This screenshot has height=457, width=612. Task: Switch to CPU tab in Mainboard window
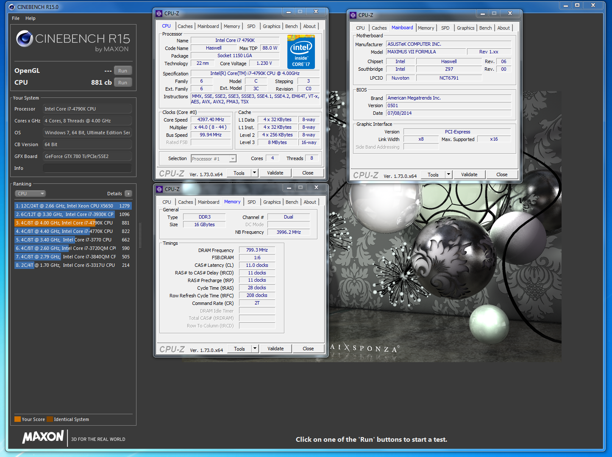click(360, 28)
